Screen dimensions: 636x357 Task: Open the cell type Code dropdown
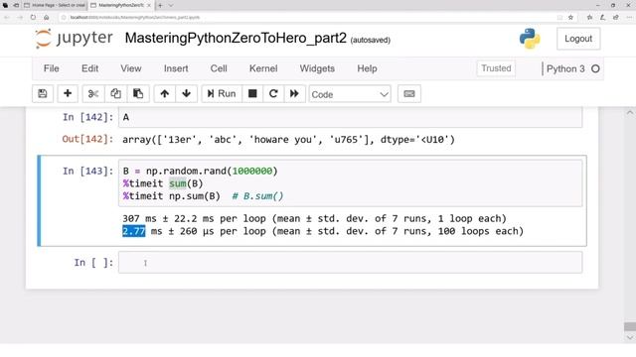pyautogui.click(x=350, y=94)
